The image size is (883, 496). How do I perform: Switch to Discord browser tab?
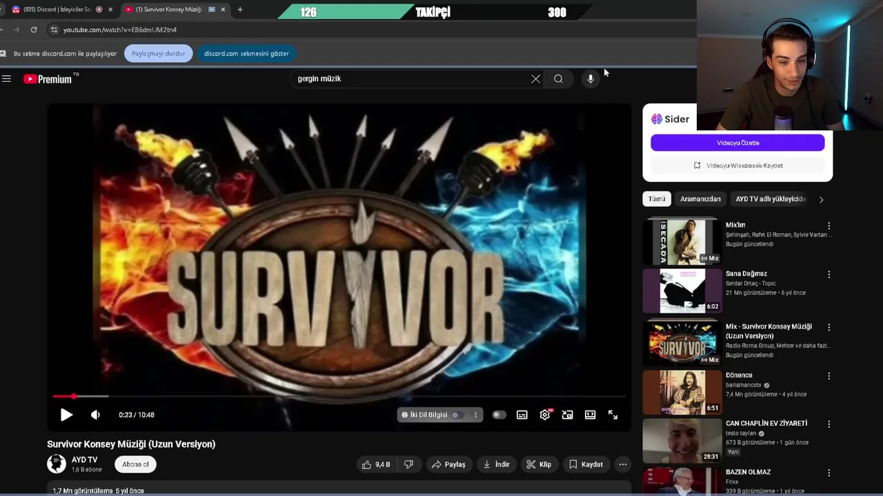(x=57, y=10)
